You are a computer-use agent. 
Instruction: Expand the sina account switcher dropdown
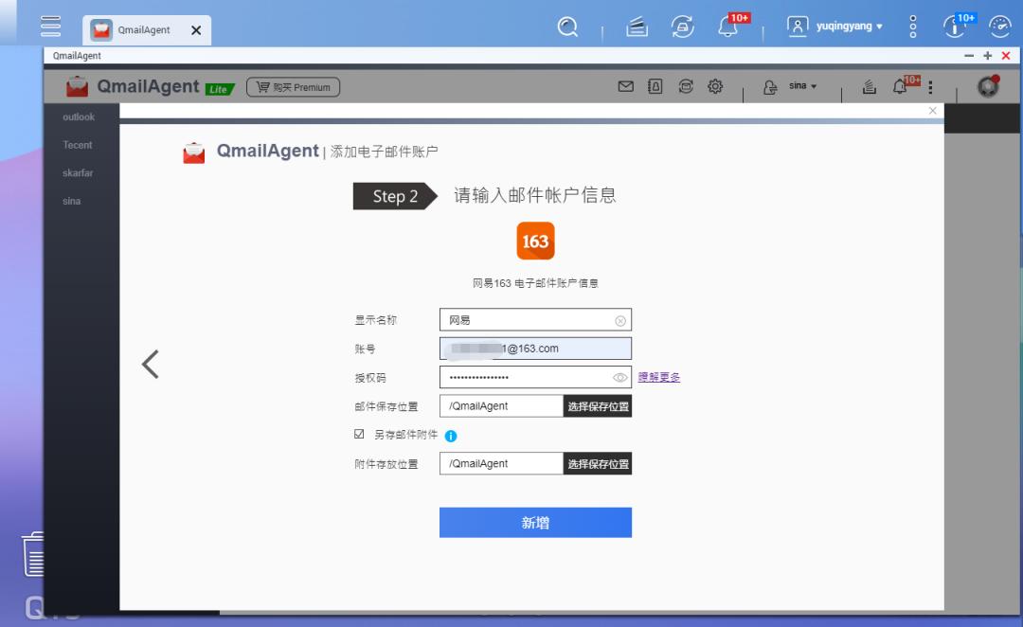(x=800, y=86)
